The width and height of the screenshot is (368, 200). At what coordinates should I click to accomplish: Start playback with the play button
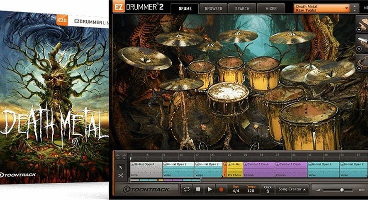coord(210,189)
